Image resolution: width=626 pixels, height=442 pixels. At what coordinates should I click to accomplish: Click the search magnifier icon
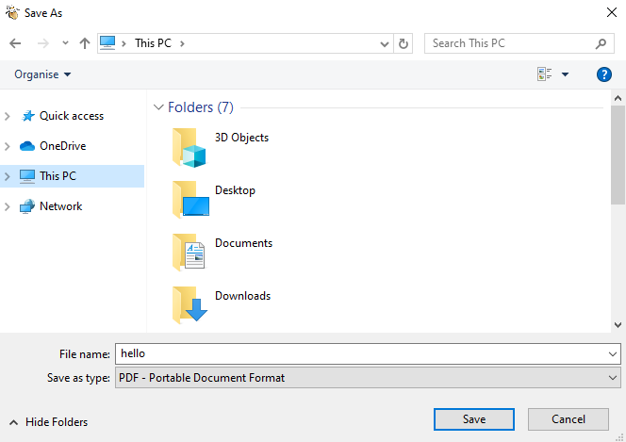(601, 43)
